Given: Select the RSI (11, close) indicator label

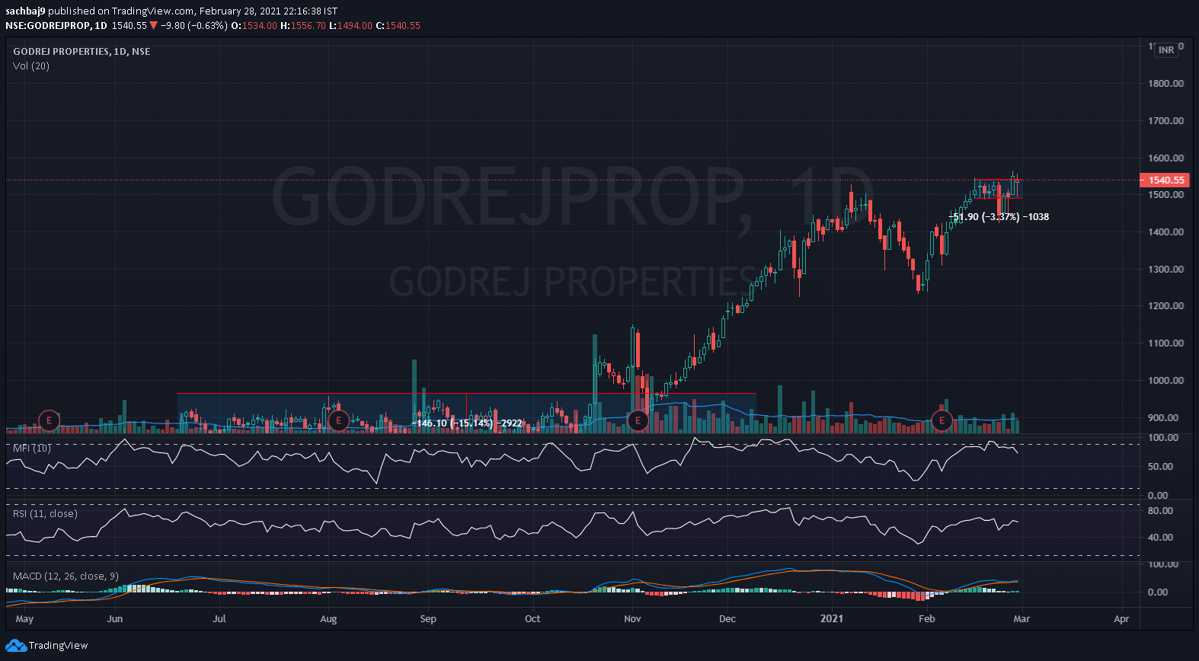Looking at the screenshot, I should coord(45,513).
